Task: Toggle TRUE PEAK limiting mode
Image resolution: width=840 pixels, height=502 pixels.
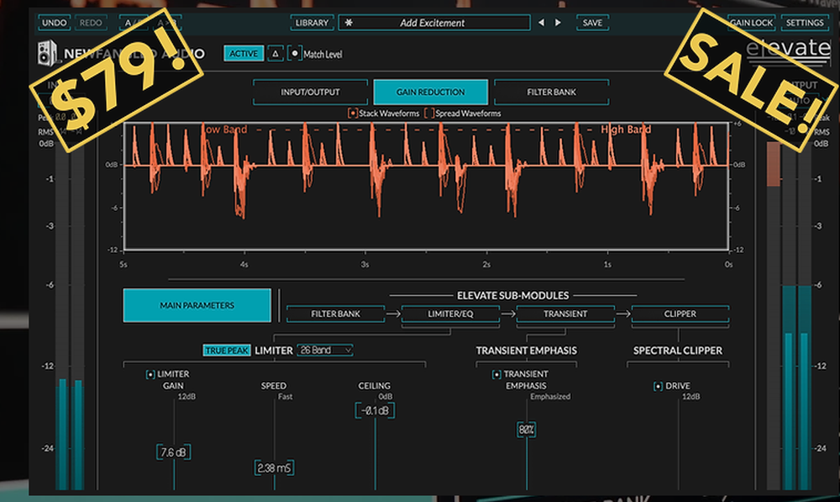Action: tap(226, 350)
